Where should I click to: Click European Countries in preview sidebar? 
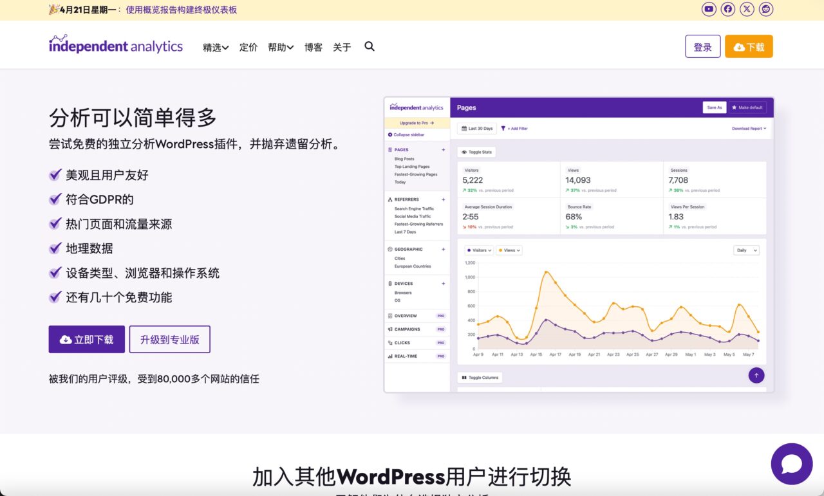[413, 266]
